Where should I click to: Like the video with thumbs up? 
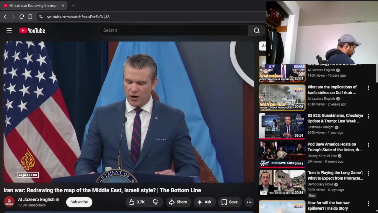pyautogui.click(x=136, y=202)
